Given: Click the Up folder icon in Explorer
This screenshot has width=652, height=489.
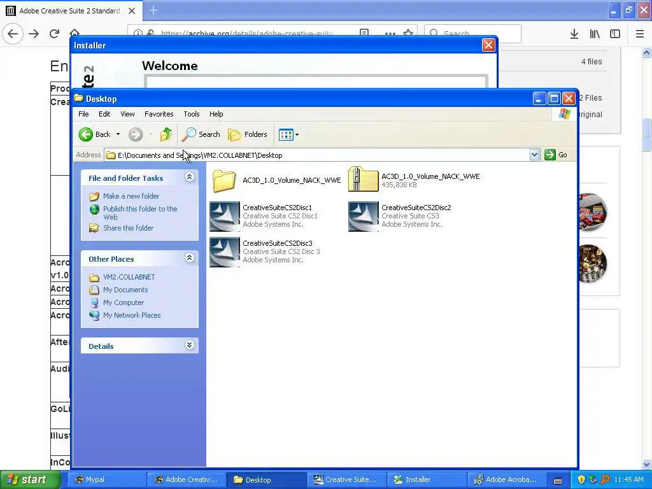Looking at the screenshot, I should click(x=166, y=134).
